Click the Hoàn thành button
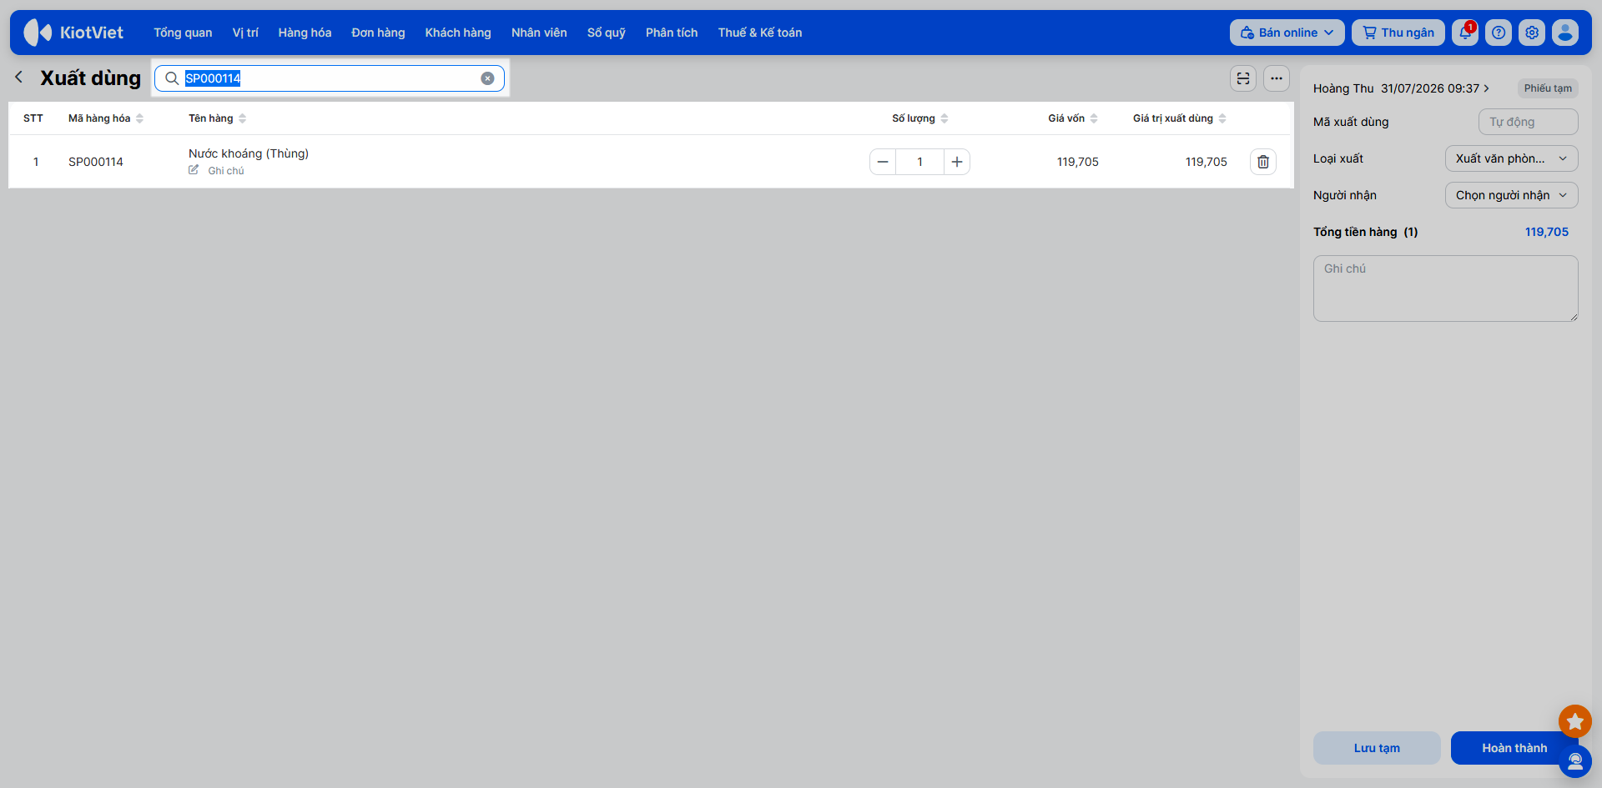1602x788 pixels. (1514, 748)
